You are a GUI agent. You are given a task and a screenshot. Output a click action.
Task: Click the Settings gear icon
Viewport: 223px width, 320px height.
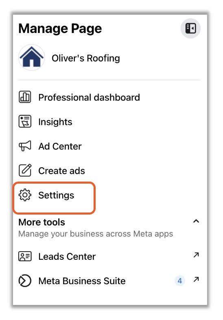click(x=25, y=195)
